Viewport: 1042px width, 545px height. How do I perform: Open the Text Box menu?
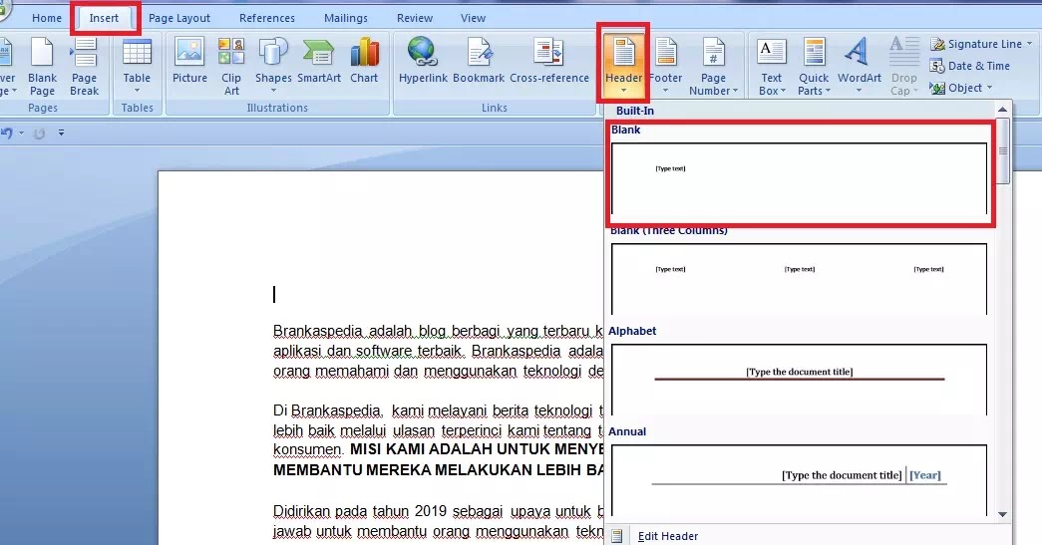[x=772, y=67]
